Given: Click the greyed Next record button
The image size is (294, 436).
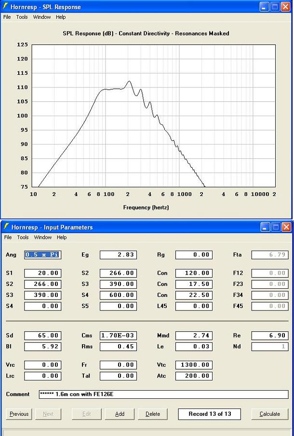Looking at the screenshot, I should pos(48,414).
